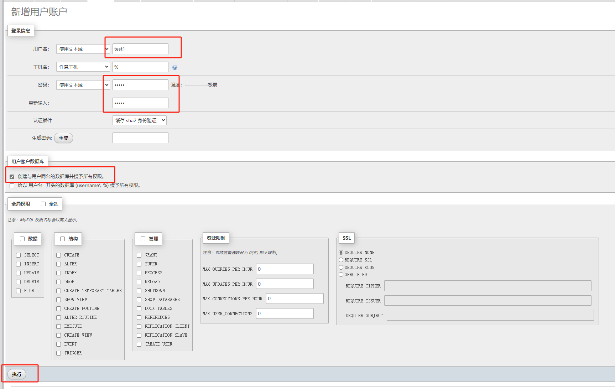Check the GRANT privilege checkbox
Screen dimensions: 615x389
coord(139,255)
